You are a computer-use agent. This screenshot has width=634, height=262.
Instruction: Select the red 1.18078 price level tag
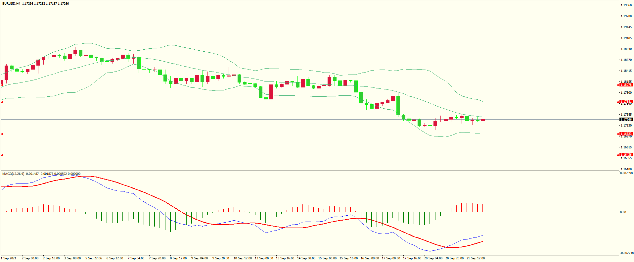pyautogui.click(x=626, y=85)
